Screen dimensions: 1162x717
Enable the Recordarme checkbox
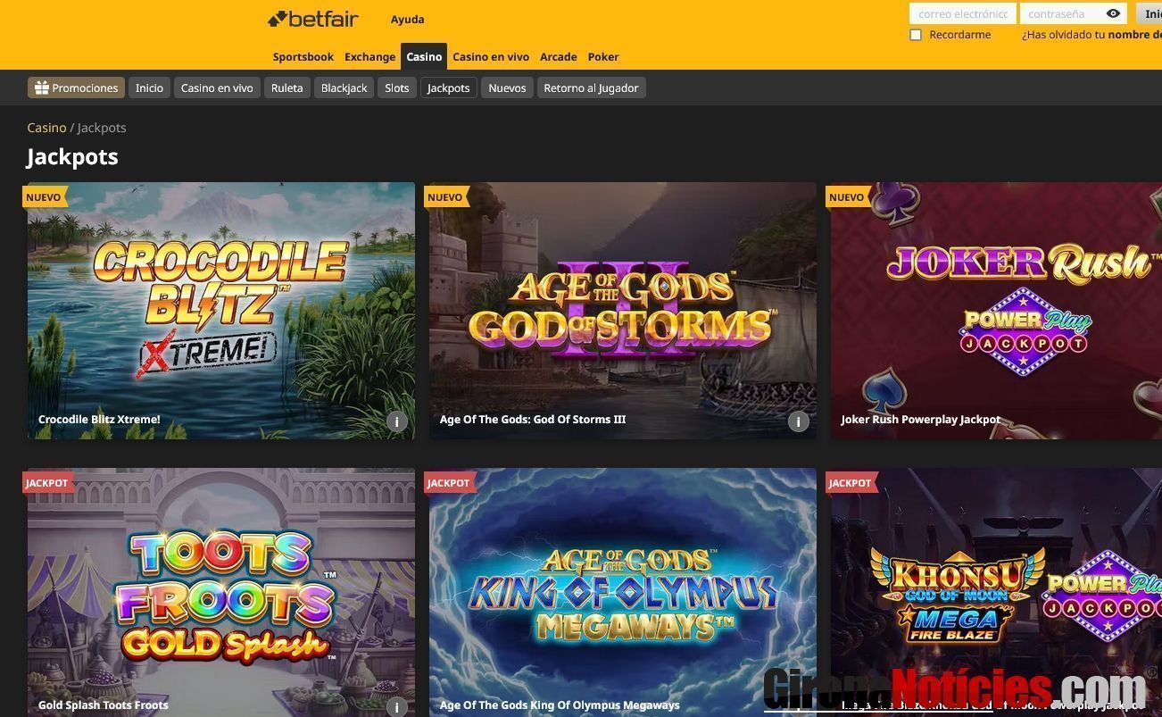(916, 35)
